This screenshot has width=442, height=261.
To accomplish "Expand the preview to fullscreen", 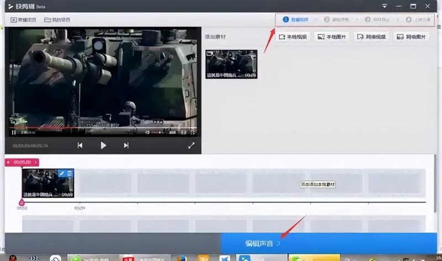I will [x=191, y=146].
